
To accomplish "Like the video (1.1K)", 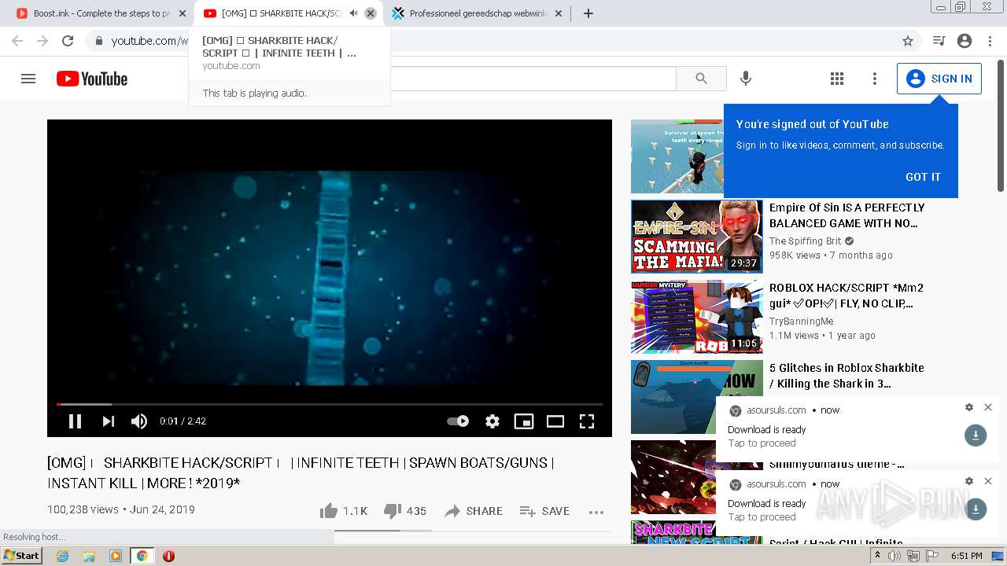I will tap(344, 511).
